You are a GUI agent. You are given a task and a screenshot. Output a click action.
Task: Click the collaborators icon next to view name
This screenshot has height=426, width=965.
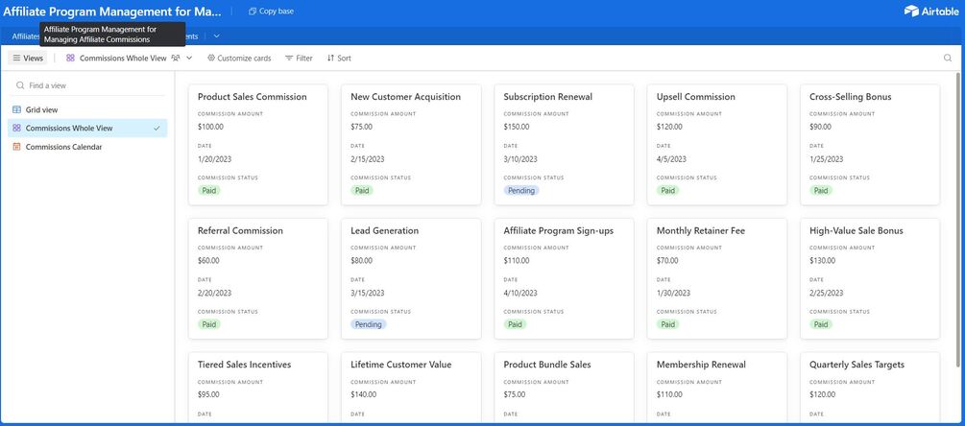coord(176,59)
